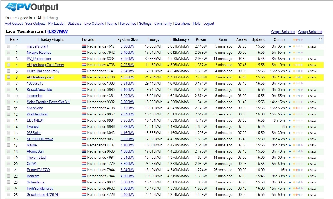This screenshot has width=333, height=199.
Task: Open the table filter funnel icon
Action: coord(321,39)
